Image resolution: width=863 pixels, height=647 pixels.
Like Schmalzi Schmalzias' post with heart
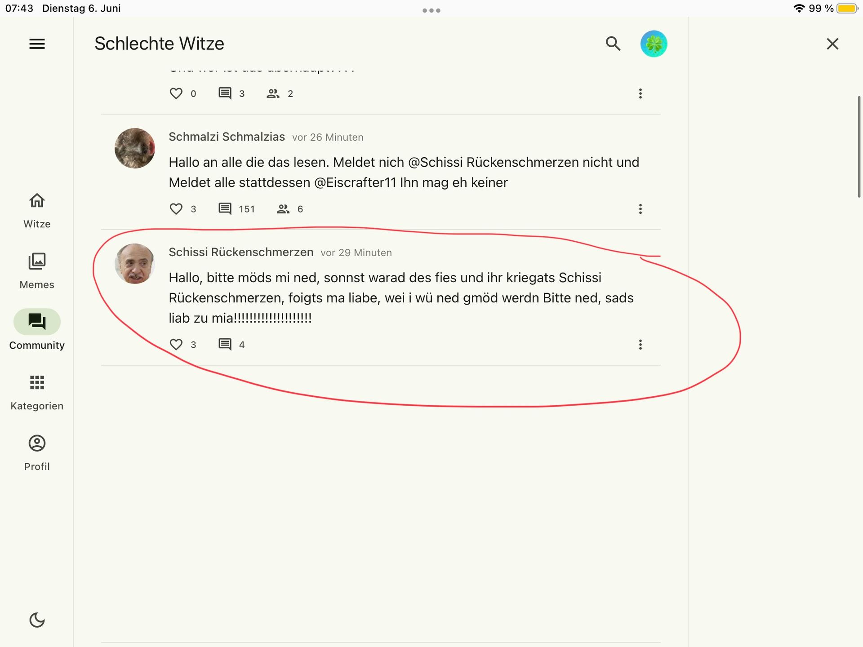point(176,209)
